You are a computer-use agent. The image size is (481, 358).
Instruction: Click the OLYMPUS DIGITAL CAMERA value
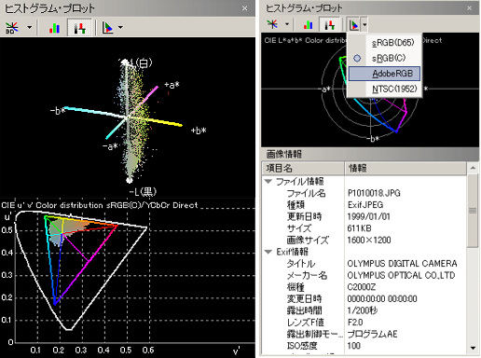[402, 264]
